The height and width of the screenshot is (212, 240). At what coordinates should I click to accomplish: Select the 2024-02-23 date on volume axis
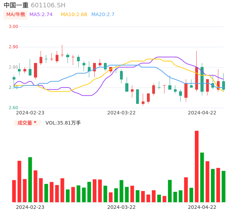click(30, 207)
